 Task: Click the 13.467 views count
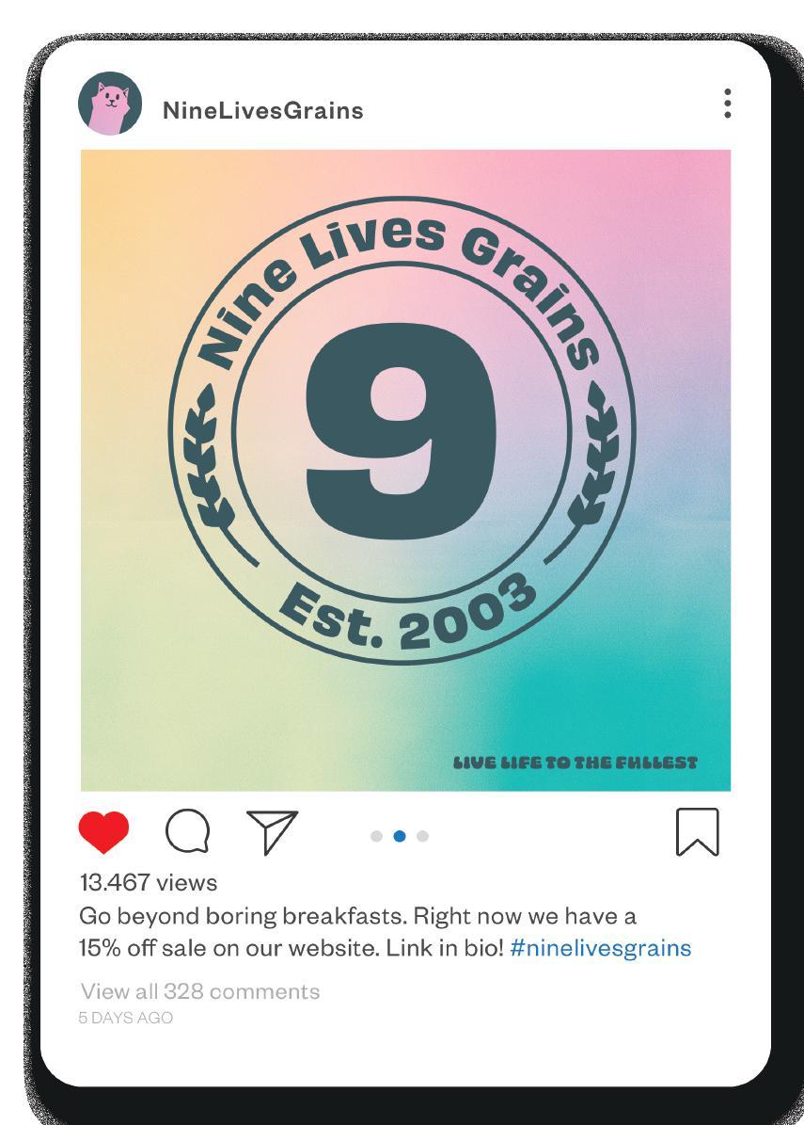click(x=149, y=882)
